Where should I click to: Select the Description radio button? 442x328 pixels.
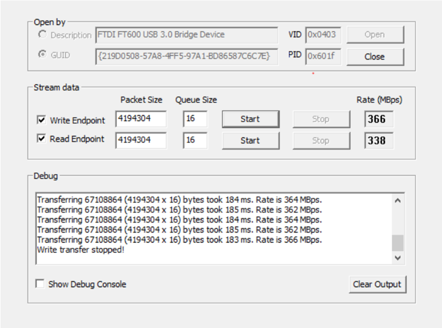click(x=42, y=35)
